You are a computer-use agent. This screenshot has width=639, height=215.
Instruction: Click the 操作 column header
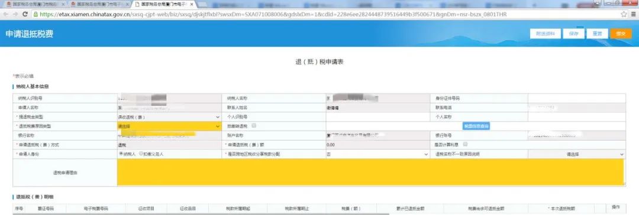pyautogui.click(x=616, y=207)
